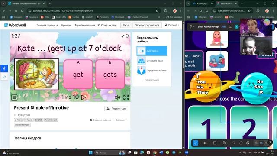Toggle Figma sidebar panel layout icon
Image resolution: width=277 pixels, height=156 pixels.
231,27
